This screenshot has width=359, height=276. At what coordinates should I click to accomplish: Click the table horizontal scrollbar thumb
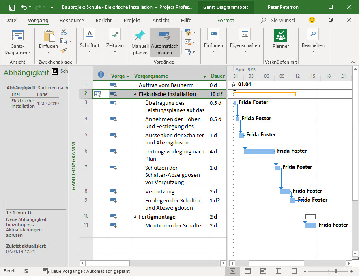tap(107, 263)
